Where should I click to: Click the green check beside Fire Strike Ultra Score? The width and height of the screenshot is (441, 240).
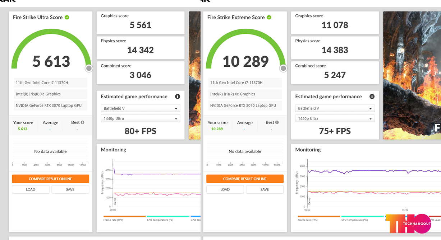tap(67, 17)
